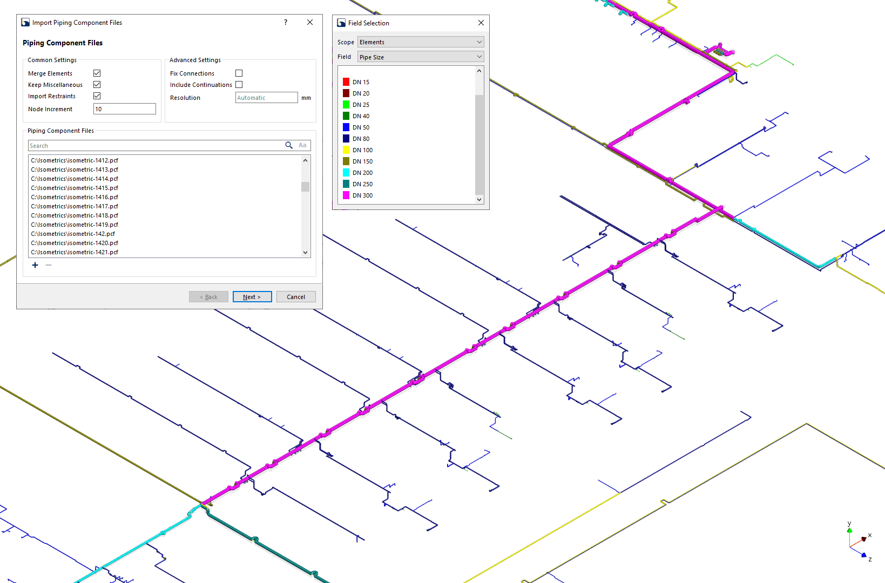This screenshot has height=583, width=885.
Task: Remove a PCF file using the minus icon
Action: click(x=49, y=265)
